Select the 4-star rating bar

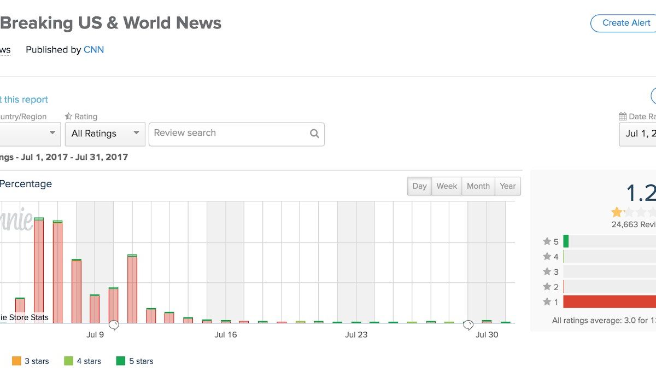point(610,257)
